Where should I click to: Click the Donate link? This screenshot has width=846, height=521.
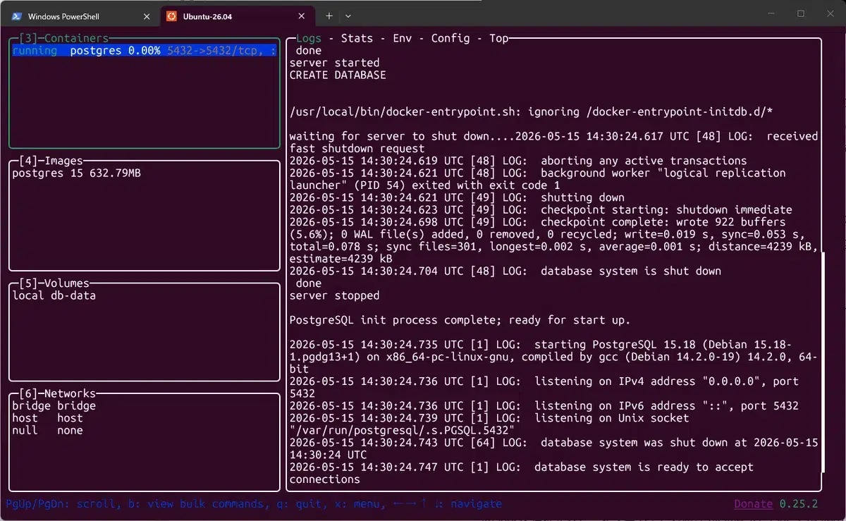pyautogui.click(x=754, y=504)
